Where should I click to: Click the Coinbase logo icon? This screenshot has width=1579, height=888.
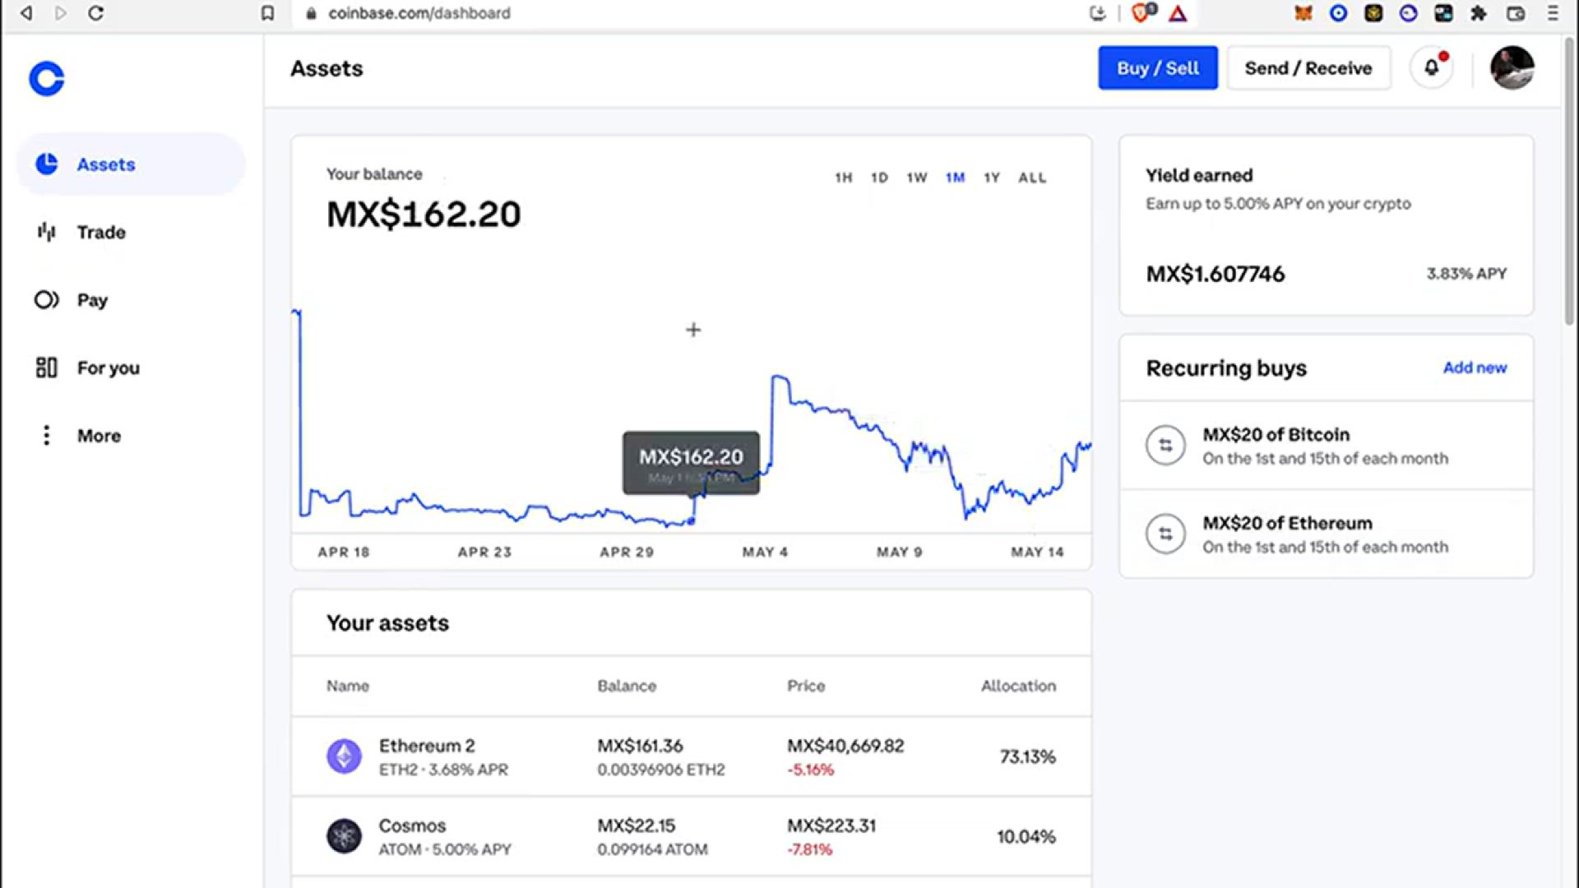pyautogui.click(x=46, y=79)
